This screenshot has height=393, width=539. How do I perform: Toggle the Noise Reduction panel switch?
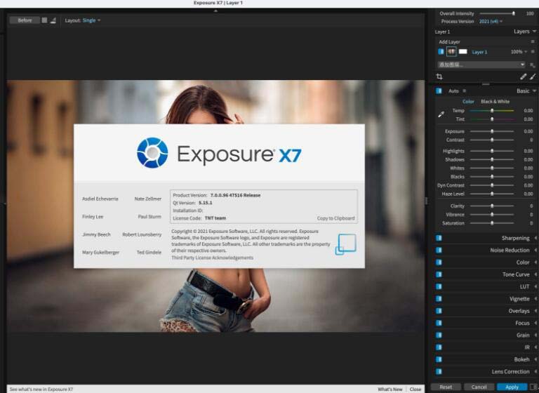pyautogui.click(x=439, y=250)
